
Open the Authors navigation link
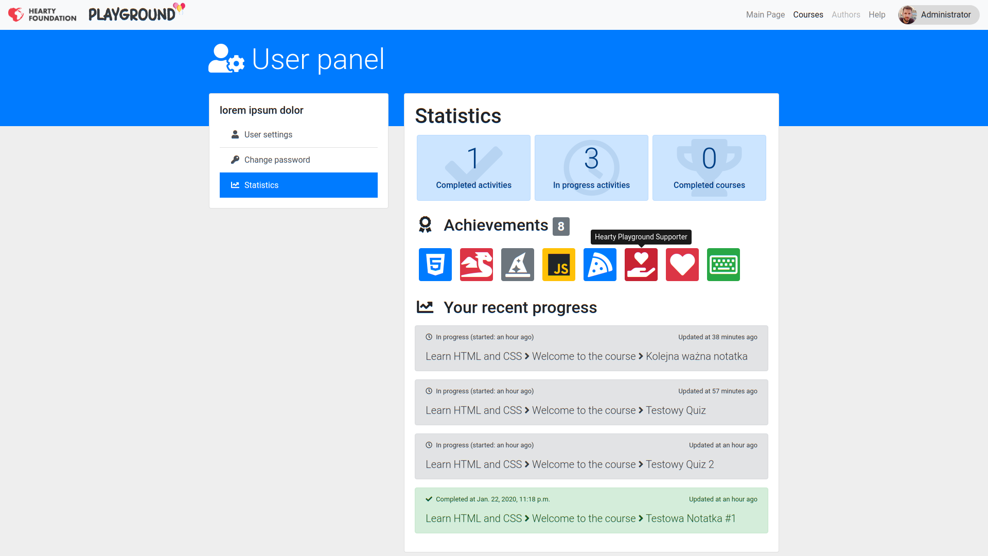point(845,15)
